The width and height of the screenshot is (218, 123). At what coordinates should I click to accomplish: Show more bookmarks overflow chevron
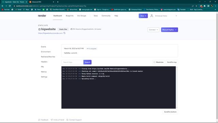pyautogui.click(x=215, y=10)
